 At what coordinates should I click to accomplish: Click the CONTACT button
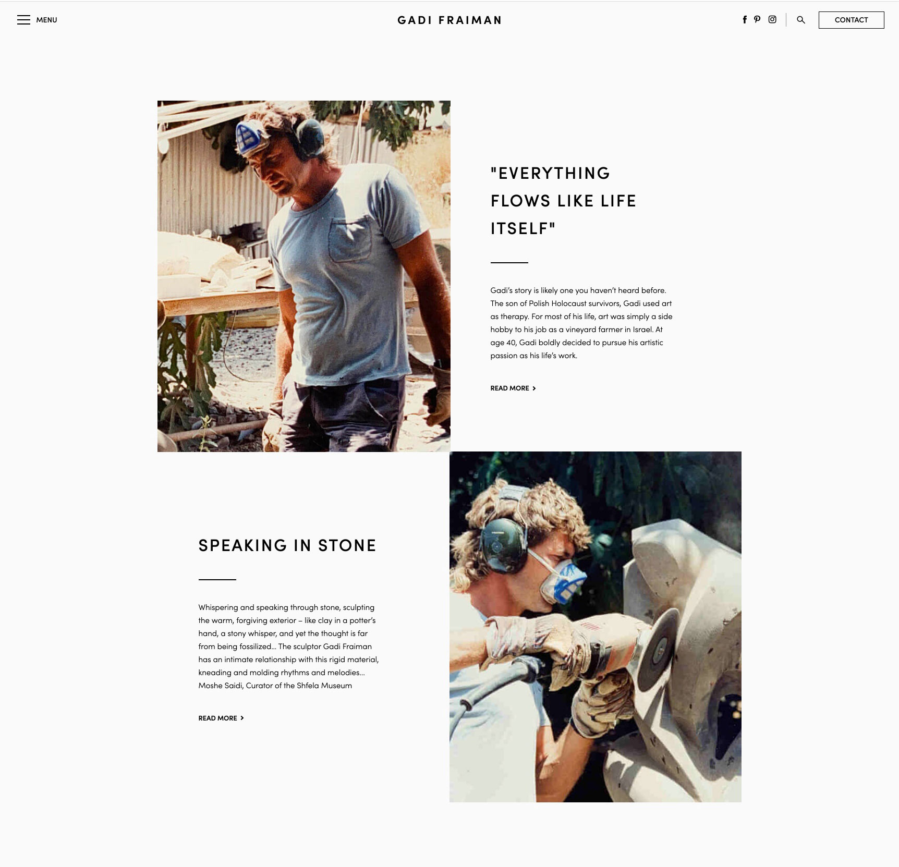pyautogui.click(x=851, y=20)
